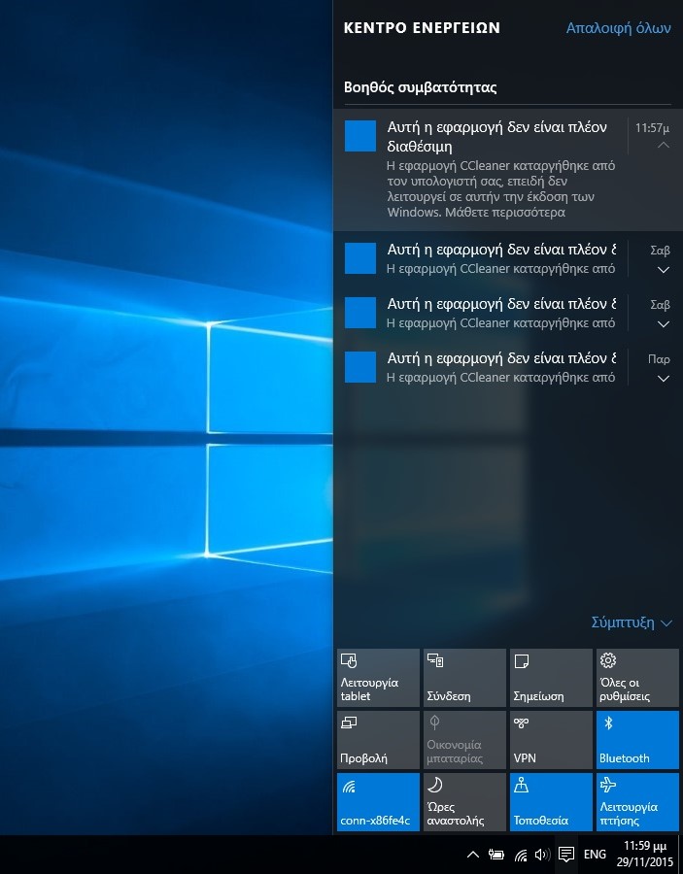683x874 pixels.
Task: Open Όλες οι ρυθμίσεις tile
Action: pos(637,678)
